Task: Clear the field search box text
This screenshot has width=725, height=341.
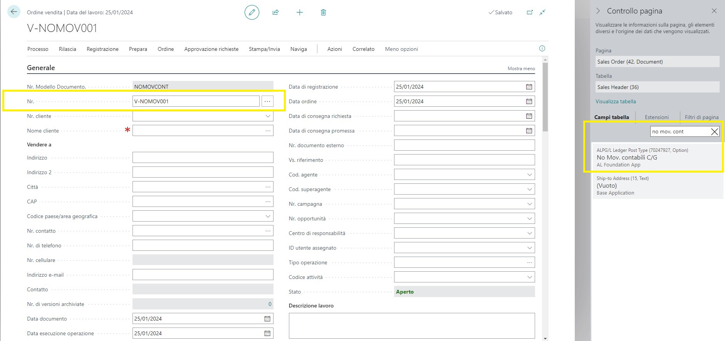Action: (714, 132)
